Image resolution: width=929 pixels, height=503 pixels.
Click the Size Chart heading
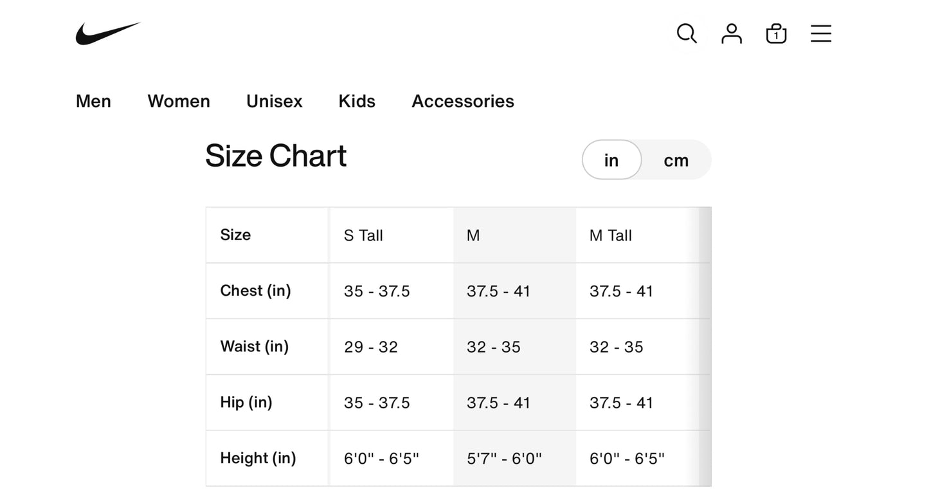[x=276, y=156]
